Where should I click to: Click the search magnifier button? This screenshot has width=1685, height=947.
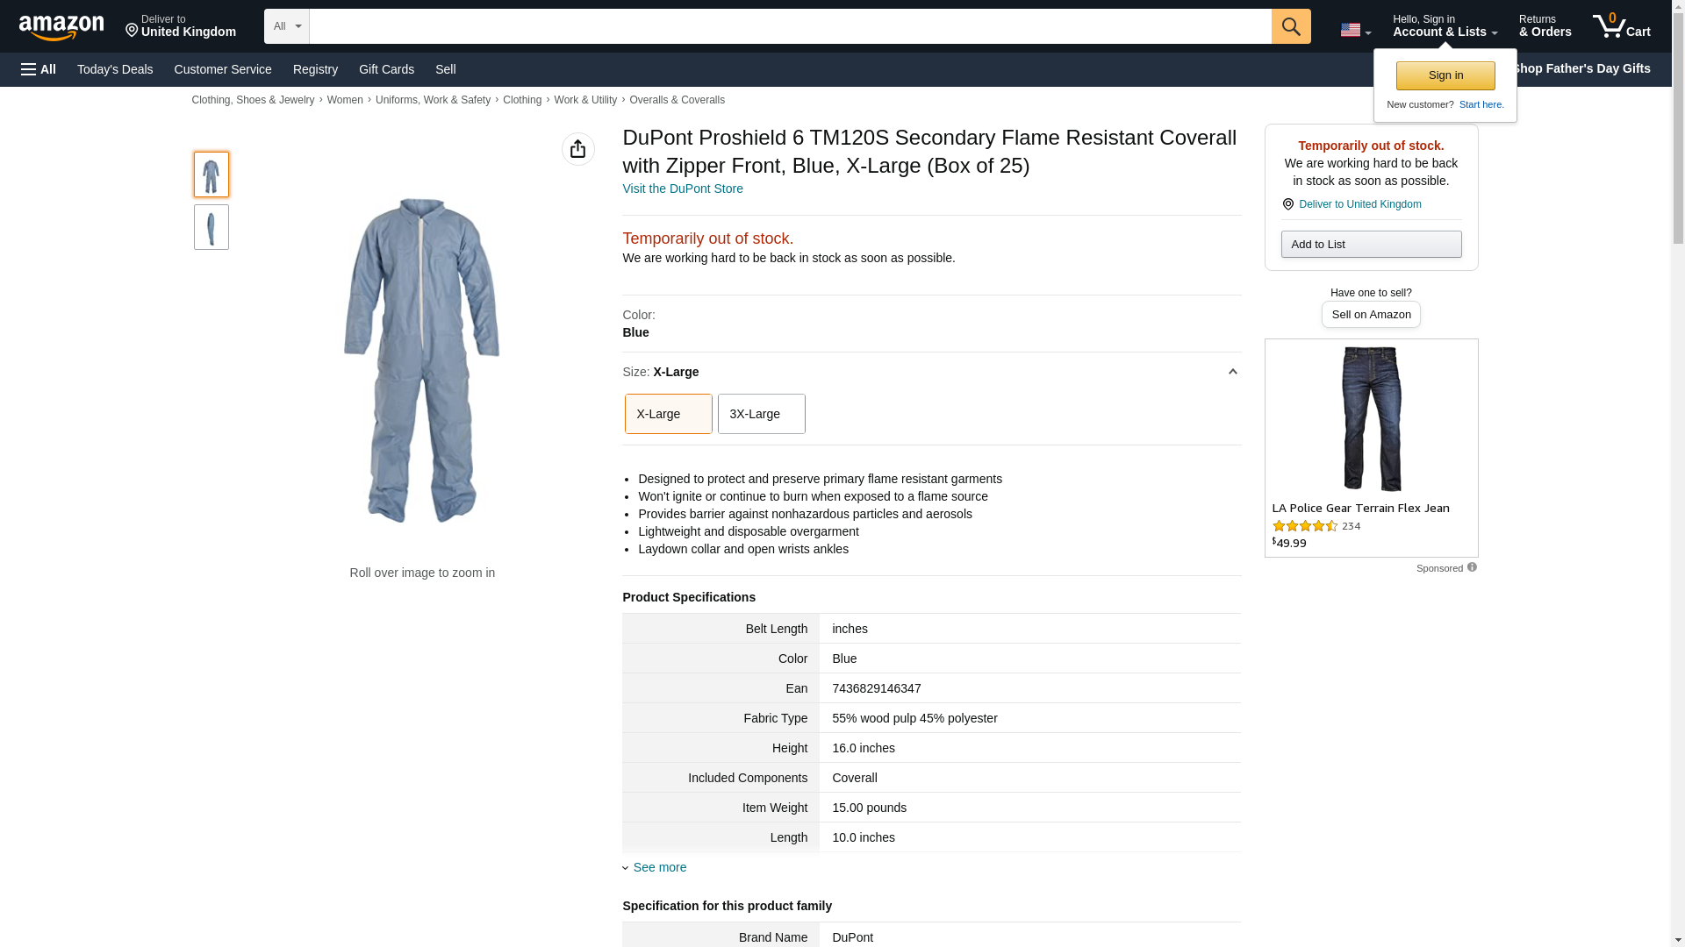pos(1290,26)
